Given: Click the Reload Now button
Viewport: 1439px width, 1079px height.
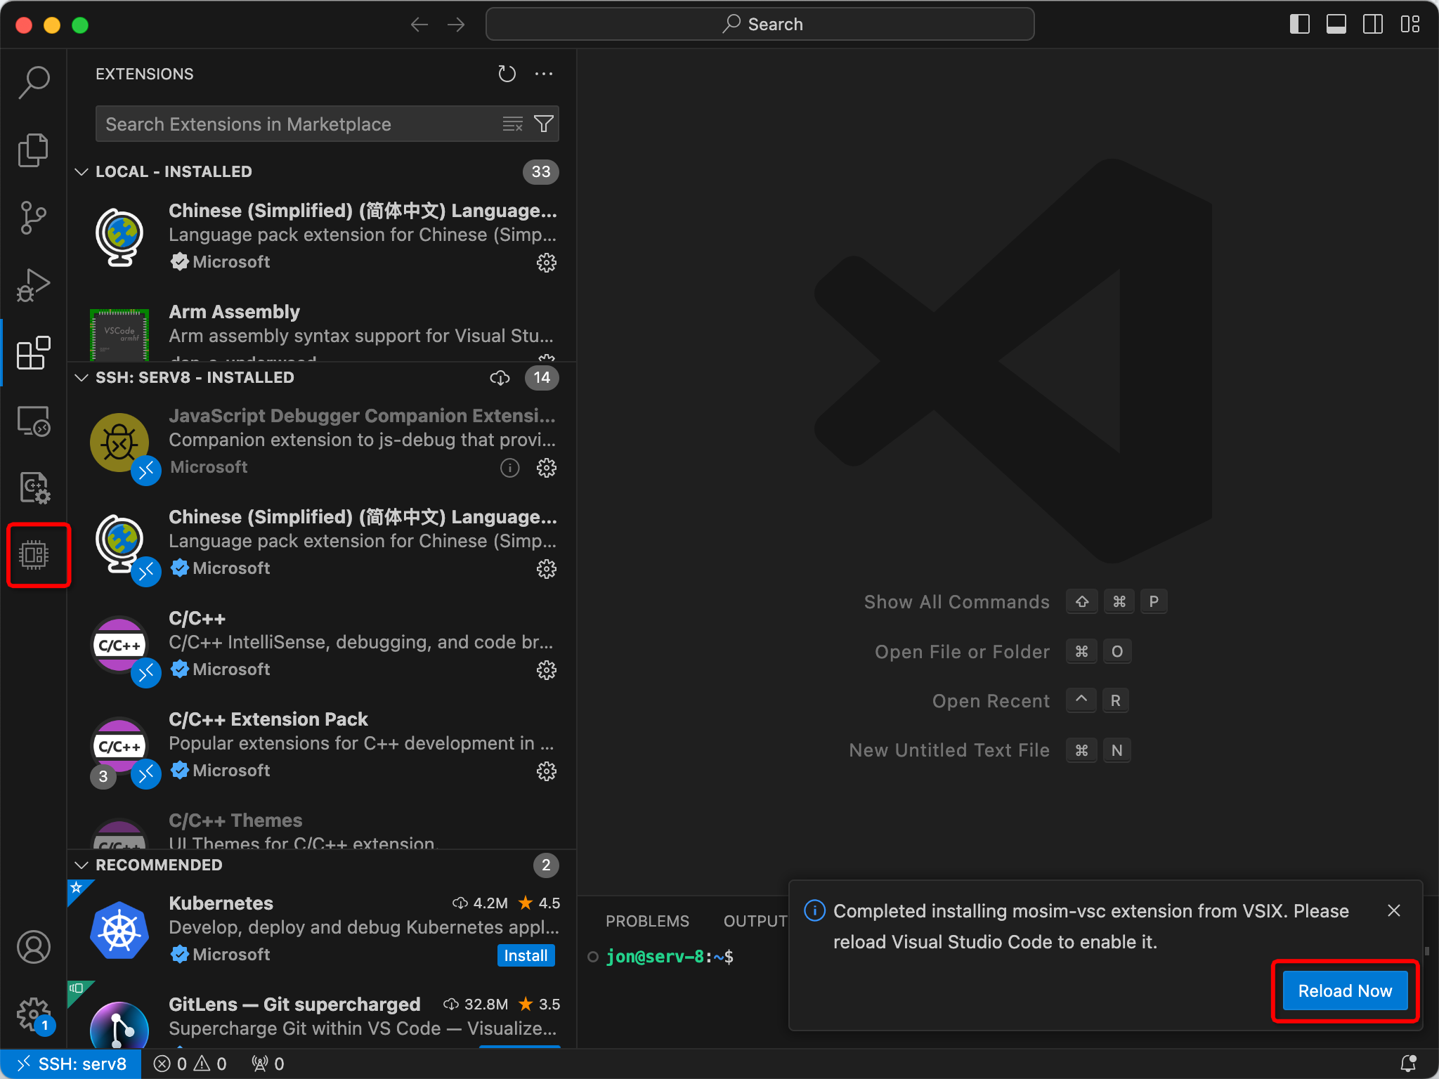Looking at the screenshot, I should coord(1345,991).
